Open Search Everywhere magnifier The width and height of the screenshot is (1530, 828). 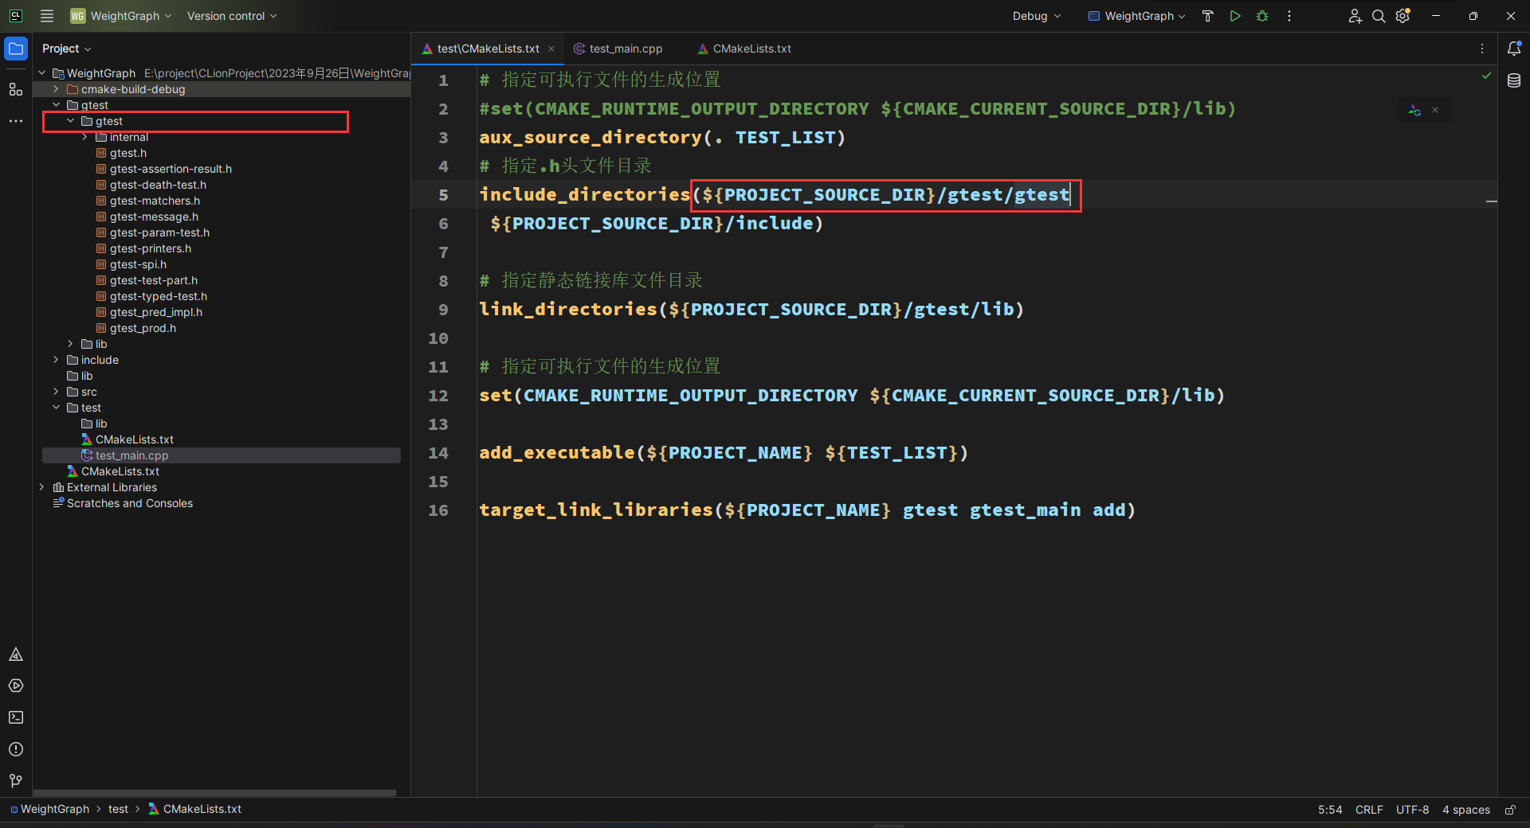coord(1379,16)
